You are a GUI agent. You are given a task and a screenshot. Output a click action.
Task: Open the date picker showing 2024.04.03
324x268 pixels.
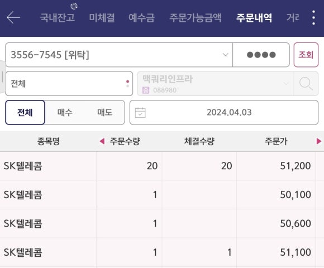224,113
